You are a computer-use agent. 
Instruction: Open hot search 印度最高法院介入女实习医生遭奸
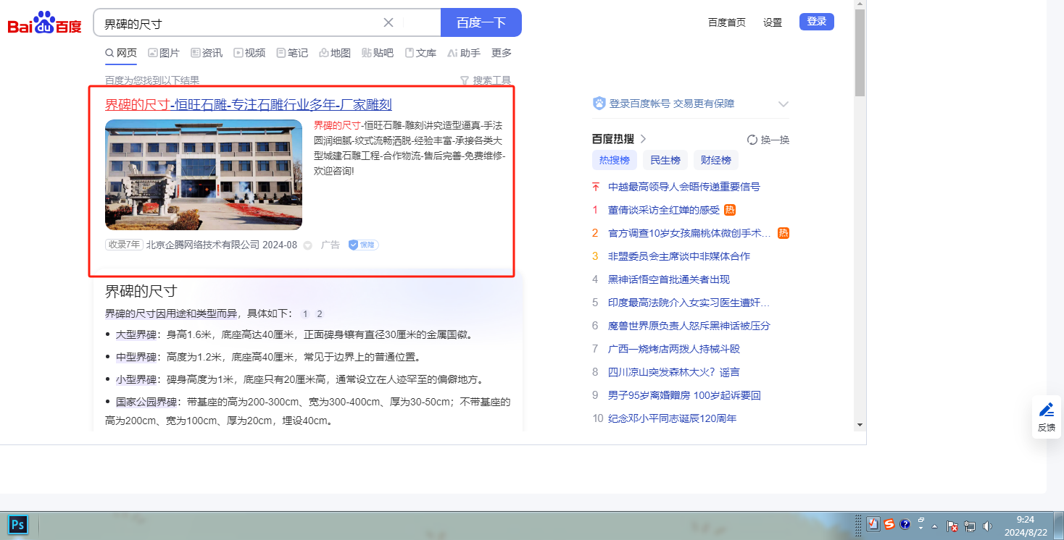pyautogui.click(x=689, y=303)
